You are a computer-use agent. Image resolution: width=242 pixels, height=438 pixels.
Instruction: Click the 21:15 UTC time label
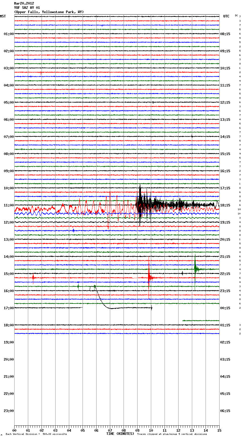click(x=225, y=257)
